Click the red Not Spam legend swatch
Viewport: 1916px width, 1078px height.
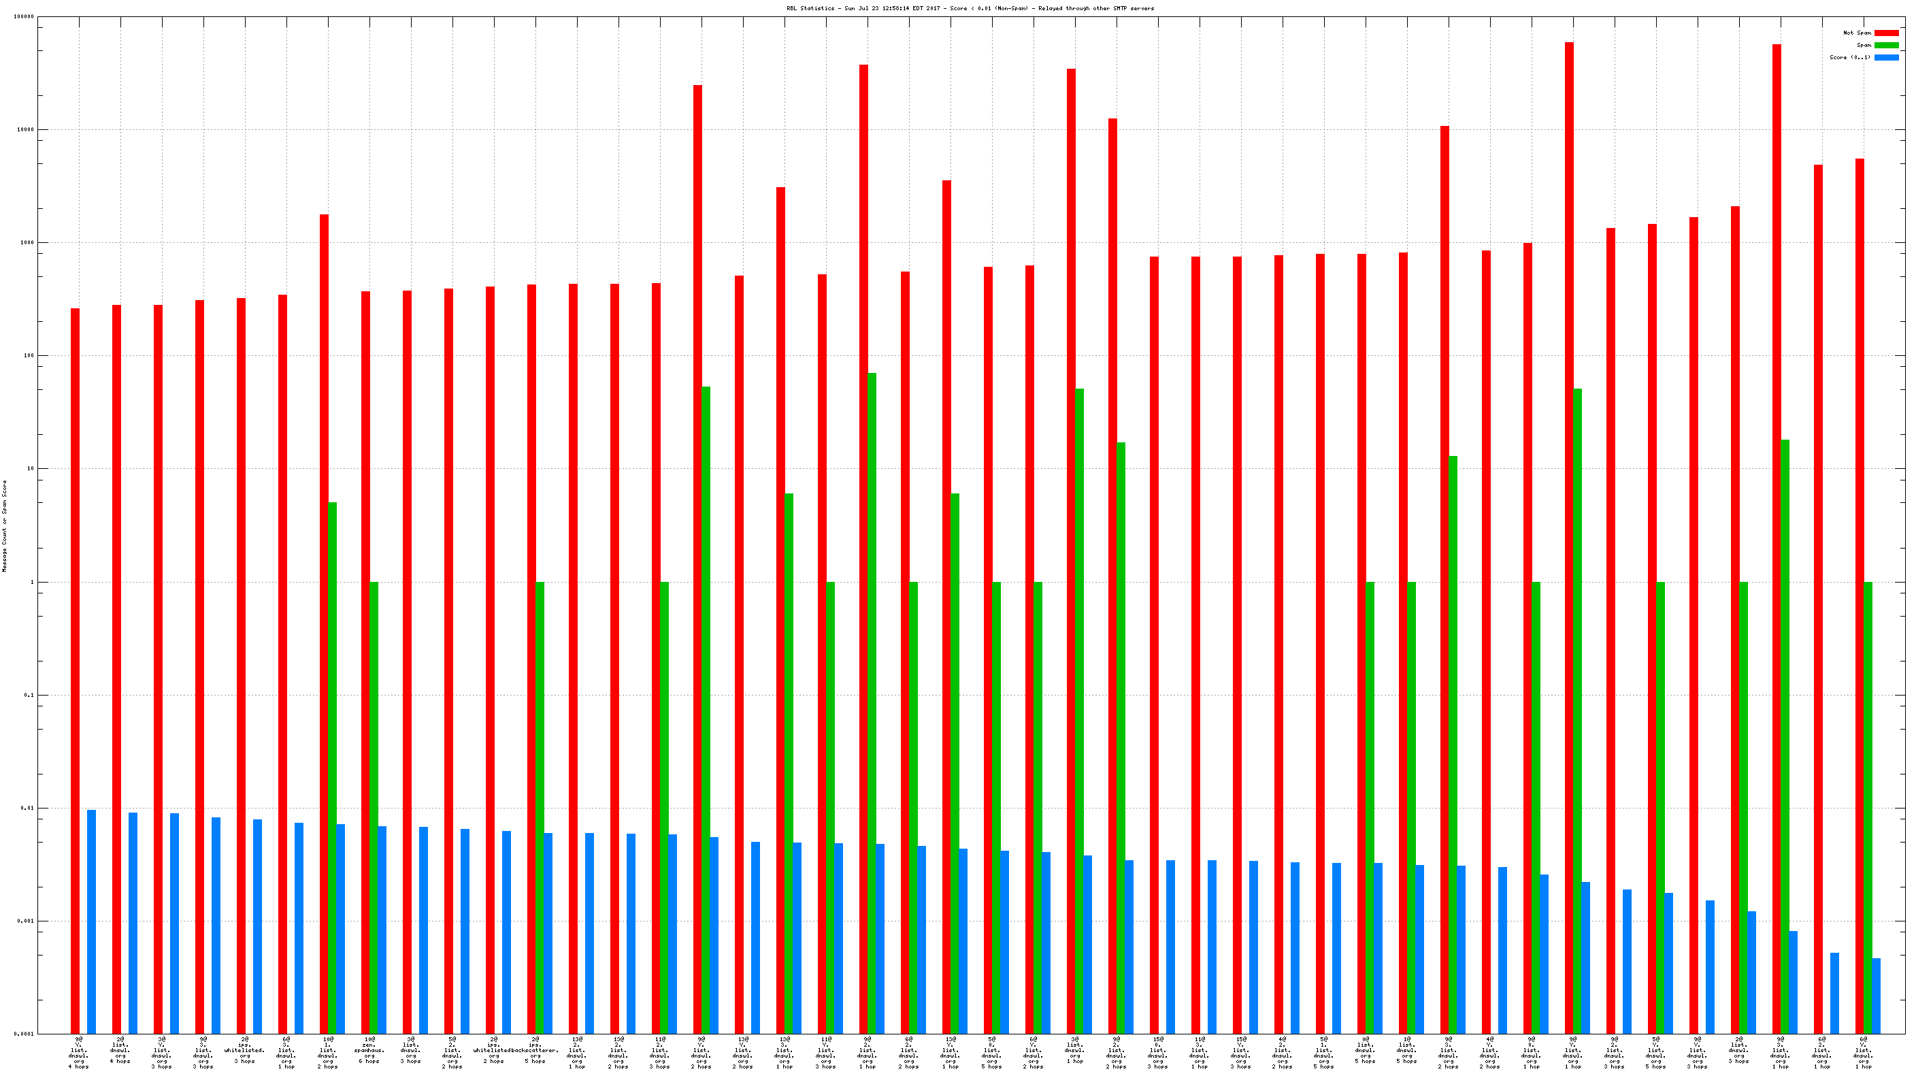click(1885, 33)
